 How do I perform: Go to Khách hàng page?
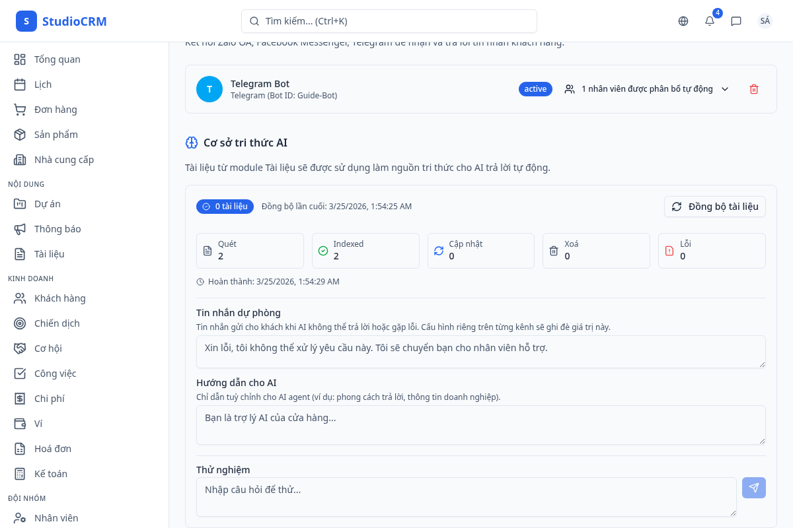pyautogui.click(x=60, y=298)
